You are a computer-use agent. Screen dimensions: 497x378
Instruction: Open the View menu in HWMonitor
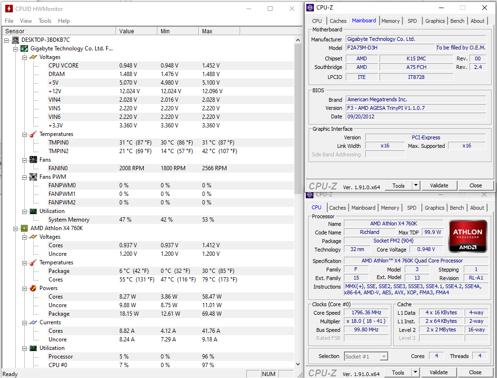coord(26,21)
